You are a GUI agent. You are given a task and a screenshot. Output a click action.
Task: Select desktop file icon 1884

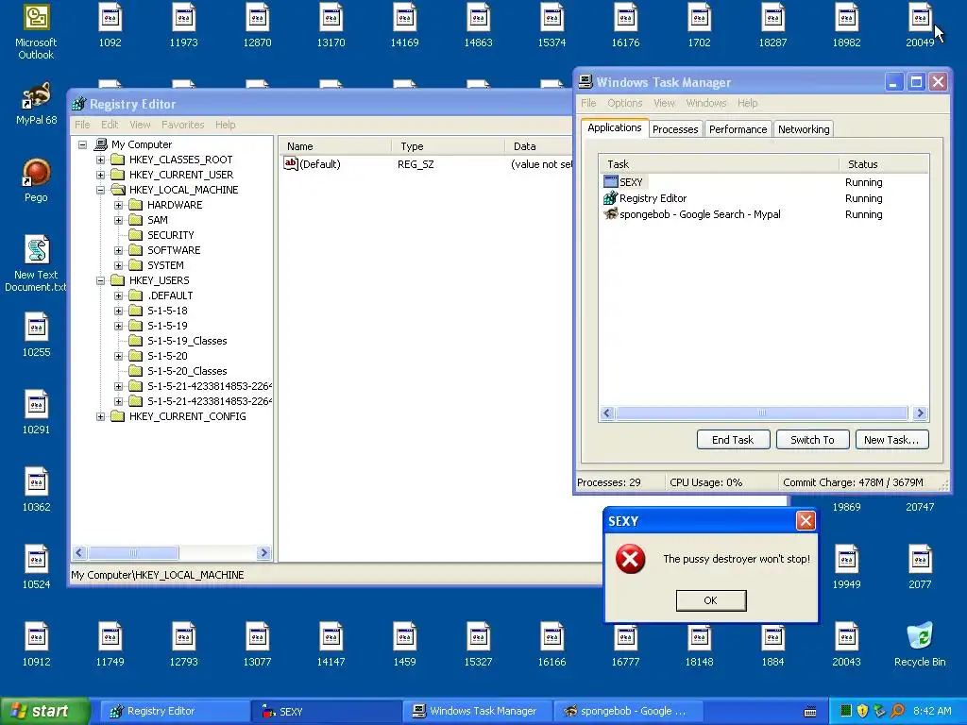[772, 645]
